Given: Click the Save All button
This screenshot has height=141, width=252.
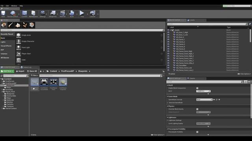Looking at the screenshot, I should [32, 71].
